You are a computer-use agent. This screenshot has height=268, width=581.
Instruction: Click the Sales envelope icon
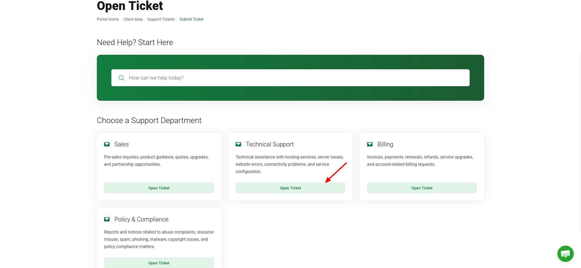107,144
